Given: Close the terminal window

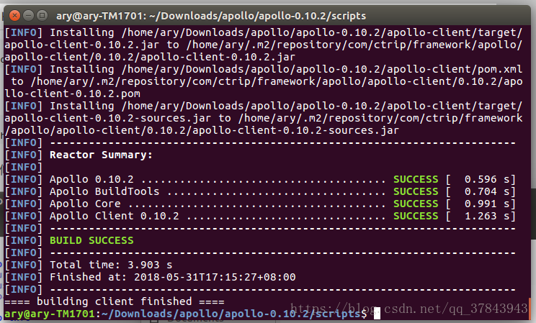Looking at the screenshot, I should (x=14, y=15).
